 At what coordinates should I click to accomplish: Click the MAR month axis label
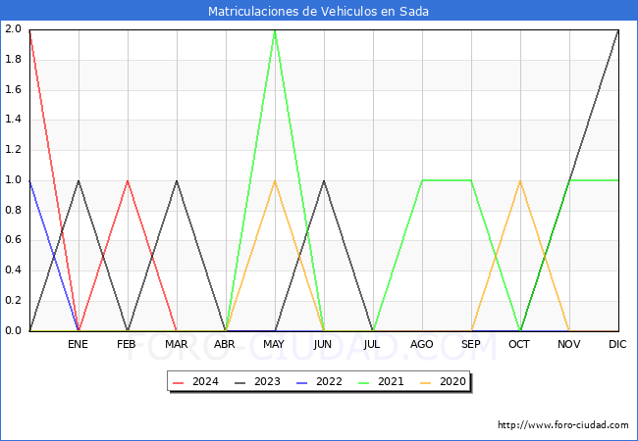pyautogui.click(x=176, y=344)
